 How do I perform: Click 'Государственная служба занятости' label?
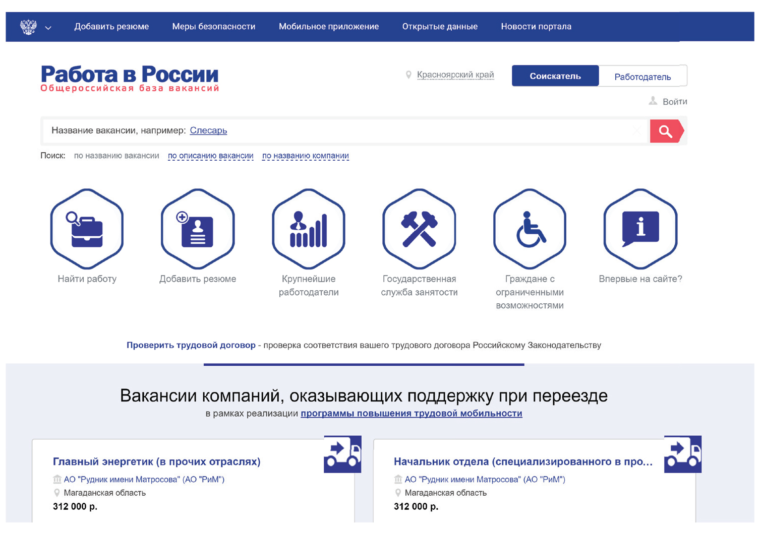point(419,286)
